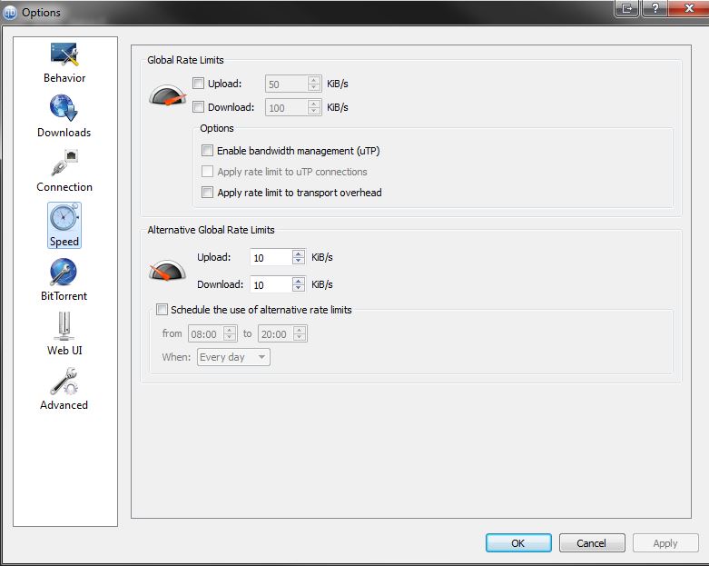Image resolution: width=709 pixels, height=566 pixels.
Task: Increase alternative Download limit with up arrow
Action: click(x=299, y=281)
